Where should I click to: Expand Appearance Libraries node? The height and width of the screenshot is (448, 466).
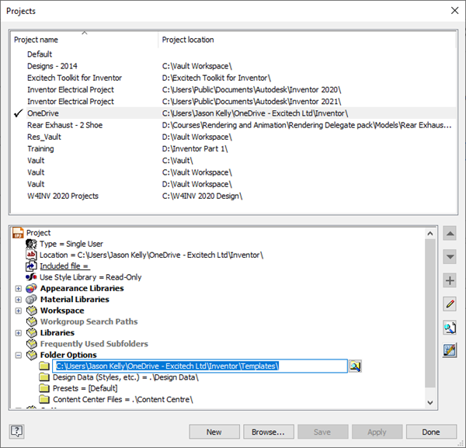[19, 289]
